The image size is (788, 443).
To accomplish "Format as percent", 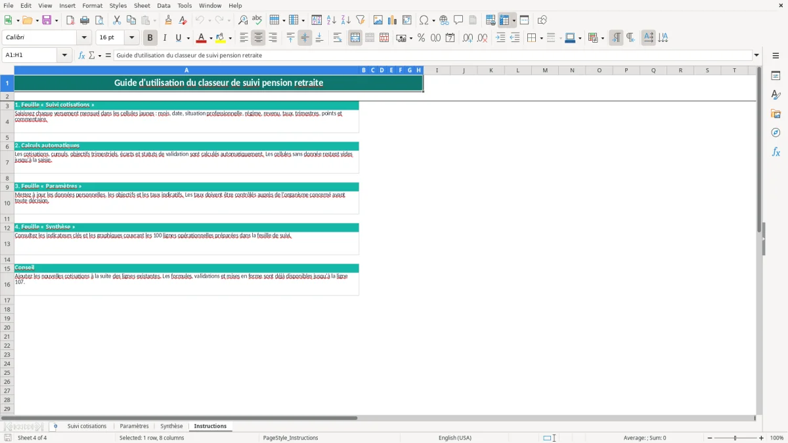I will point(422,38).
